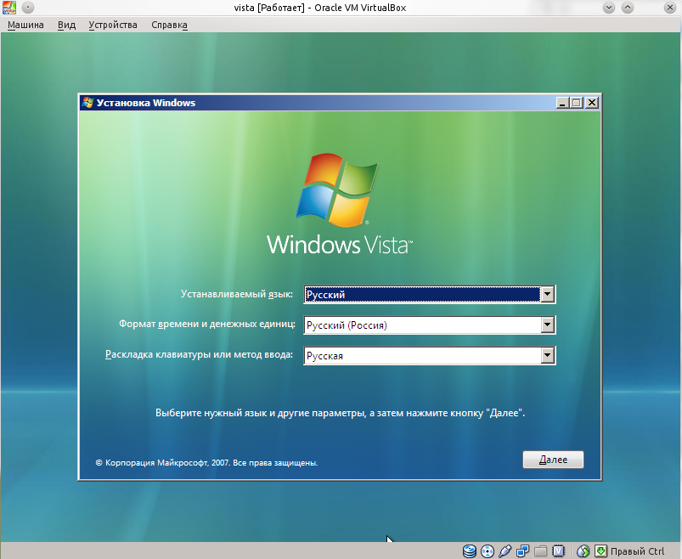Screen dimensions: 682x559
Task: Open the Формат времени и денежных единиц dropdown
Action: [548, 325]
